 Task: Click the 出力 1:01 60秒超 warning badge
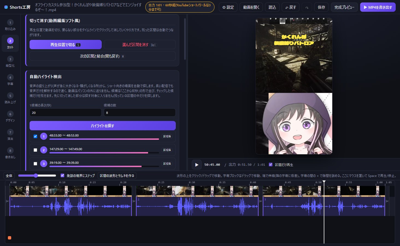180,7
